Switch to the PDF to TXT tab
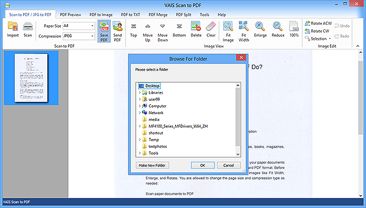The height and width of the screenshot is (208, 366). (x=131, y=15)
